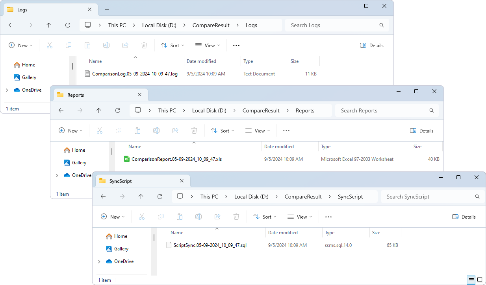Viewport: 486px width, 285px height.
Task: Add a new tab in Reports window
Action: pos(157,95)
